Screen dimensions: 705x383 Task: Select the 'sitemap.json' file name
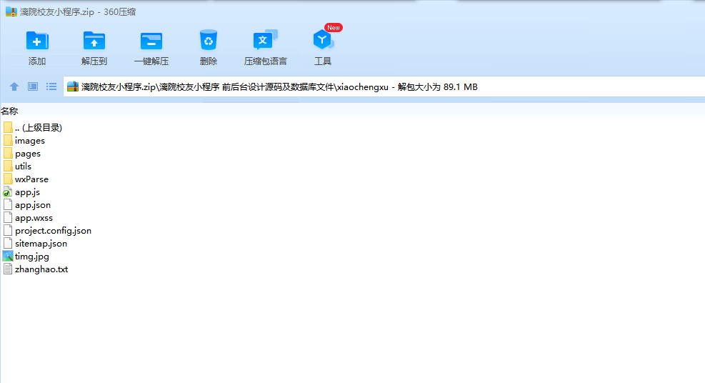pyautogui.click(x=41, y=244)
